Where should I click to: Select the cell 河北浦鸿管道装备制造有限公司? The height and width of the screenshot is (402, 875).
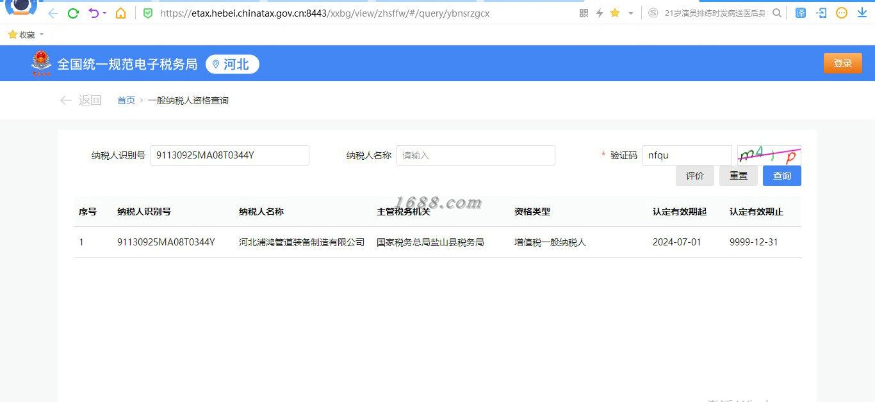click(x=302, y=242)
